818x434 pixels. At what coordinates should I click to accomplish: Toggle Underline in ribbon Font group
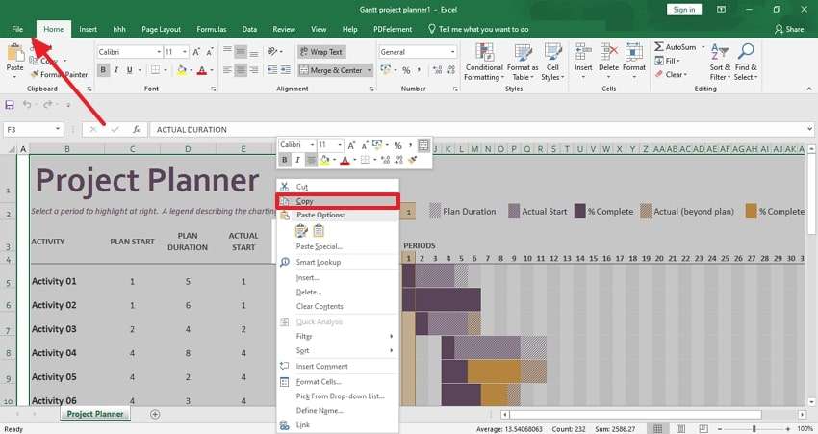coord(129,70)
